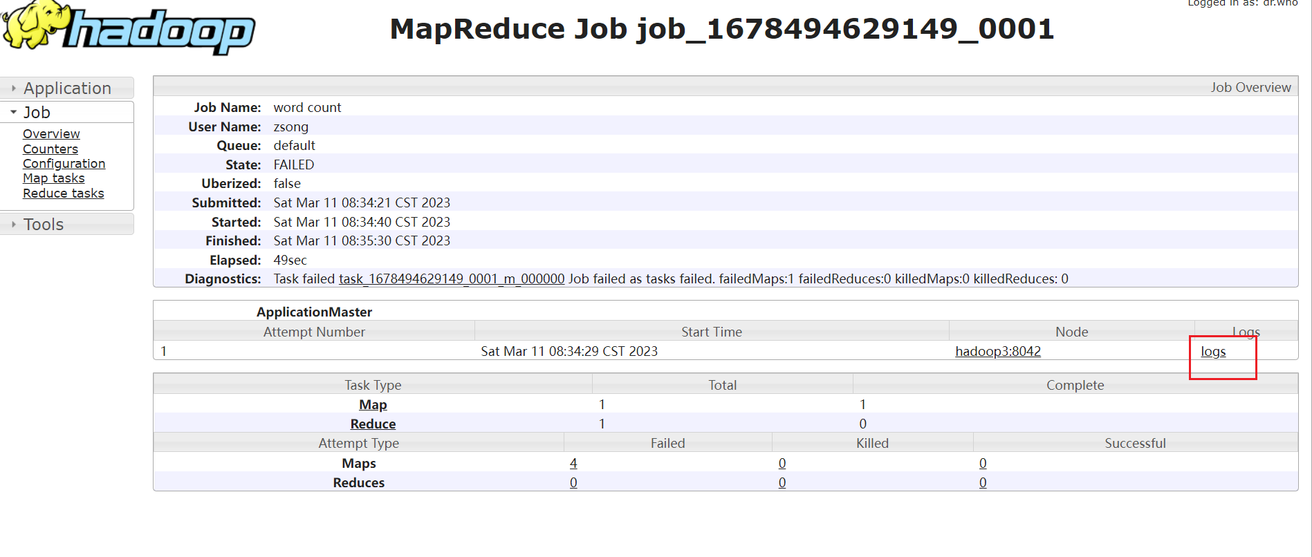Select ApplicationMaster start time "Sat Mar 11 08:34:29 CST 2023"
The image size is (1312, 557).
(569, 351)
